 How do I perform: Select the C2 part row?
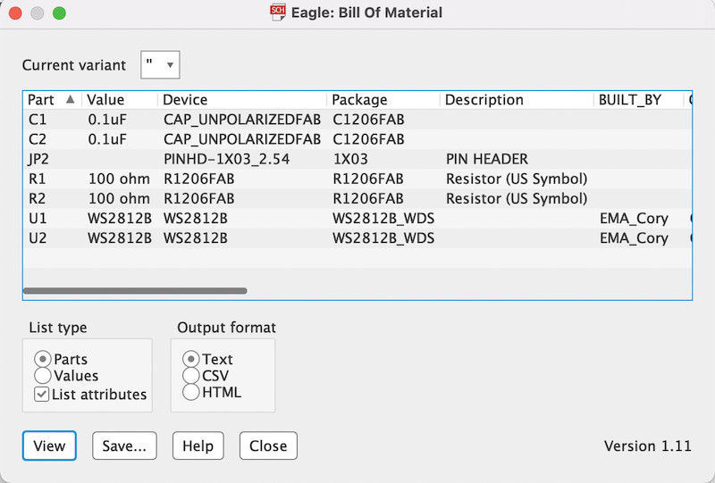[x=357, y=139]
